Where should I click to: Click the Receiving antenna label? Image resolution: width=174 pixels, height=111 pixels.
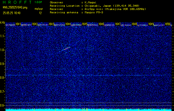coord(64,12)
